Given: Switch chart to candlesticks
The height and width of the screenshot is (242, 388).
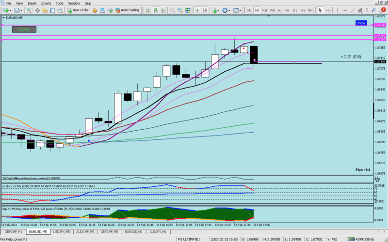Looking at the screenshot, I should [156, 10].
